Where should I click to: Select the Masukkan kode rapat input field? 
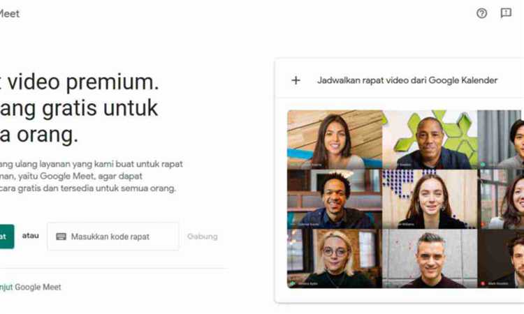click(x=113, y=237)
